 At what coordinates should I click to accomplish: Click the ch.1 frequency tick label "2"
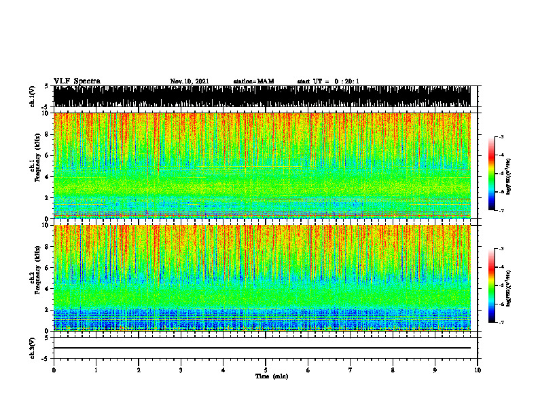[x=48, y=198]
